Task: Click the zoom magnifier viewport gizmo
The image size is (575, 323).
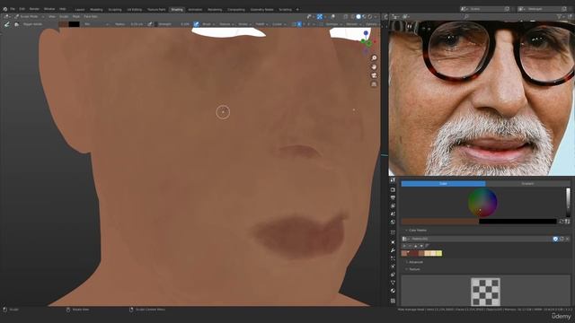Action: (374, 58)
